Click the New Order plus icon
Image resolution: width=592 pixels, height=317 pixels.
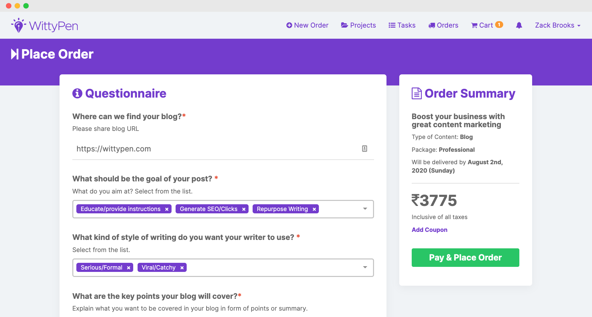(x=289, y=25)
